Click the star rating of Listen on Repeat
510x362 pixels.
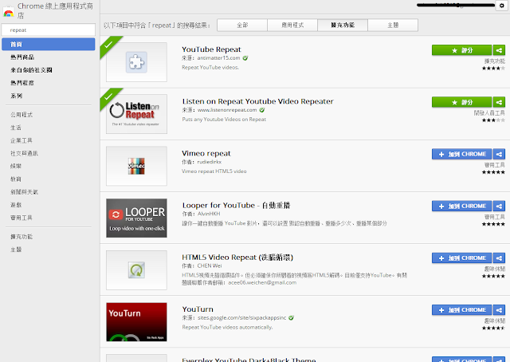pyautogui.click(x=493, y=120)
